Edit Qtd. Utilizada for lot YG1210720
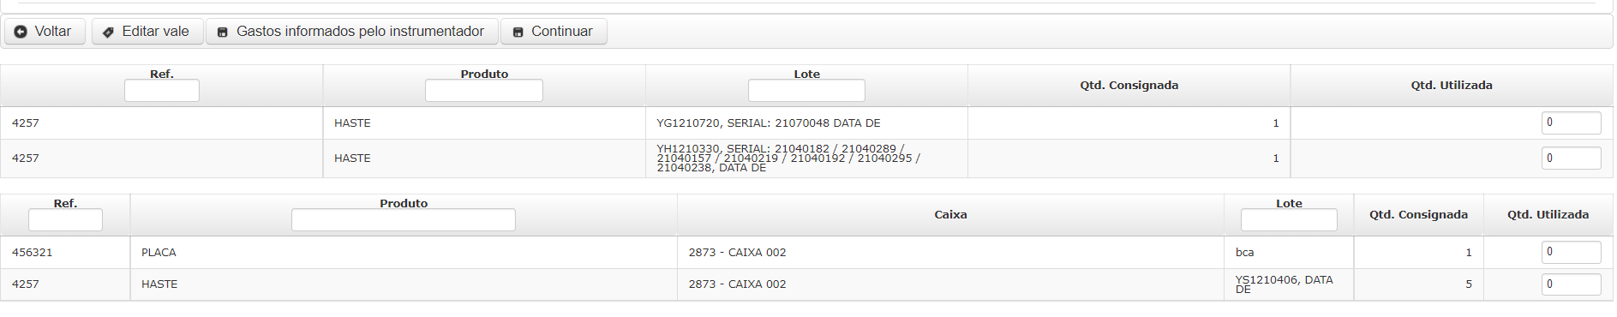Image resolution: width=1617 pixels, height=317 pixels. click(1572, 123)
